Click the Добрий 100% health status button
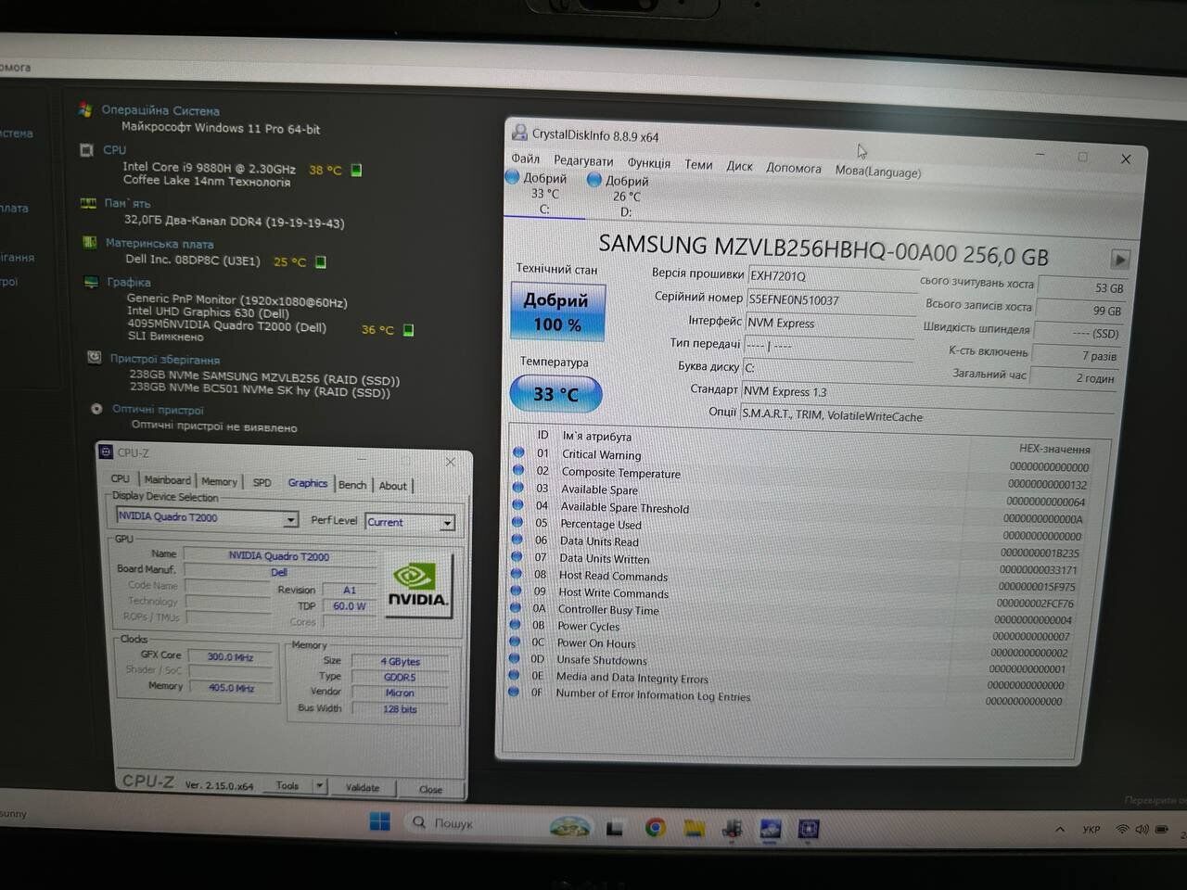1187x890 pixels. [556, 312]
